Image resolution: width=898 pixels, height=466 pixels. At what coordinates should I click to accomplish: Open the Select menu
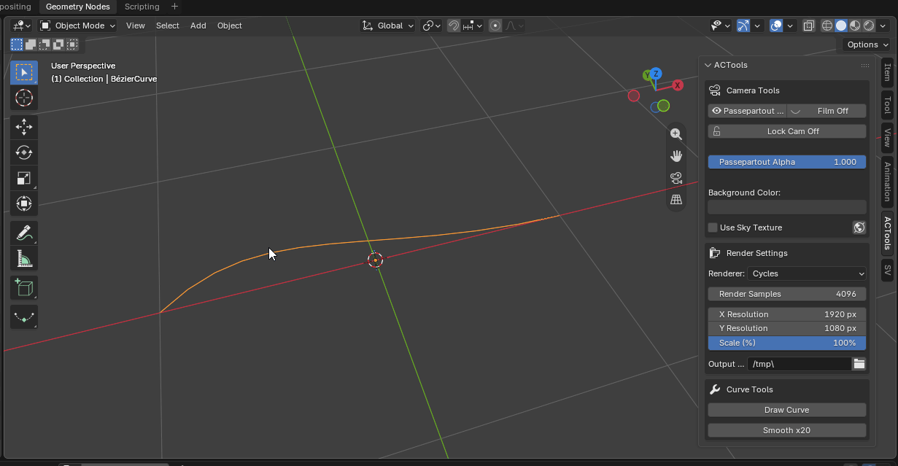(x=168, y=26)
